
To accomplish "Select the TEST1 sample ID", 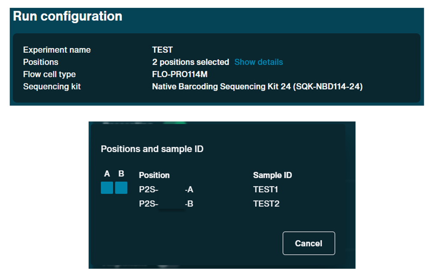I will [266, 189].
